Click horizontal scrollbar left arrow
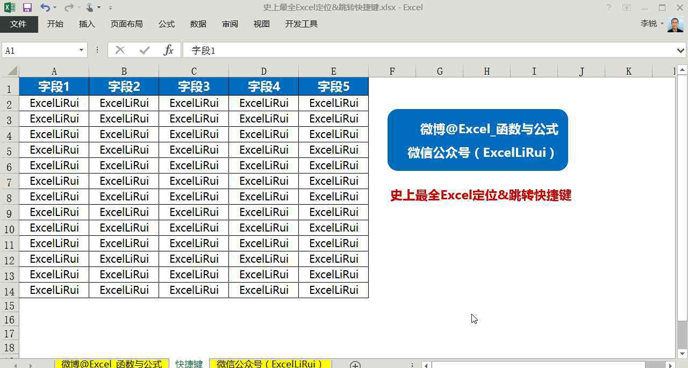Image resolution: width=688 pixels, height=368 pixels. (x=426, y=365)
